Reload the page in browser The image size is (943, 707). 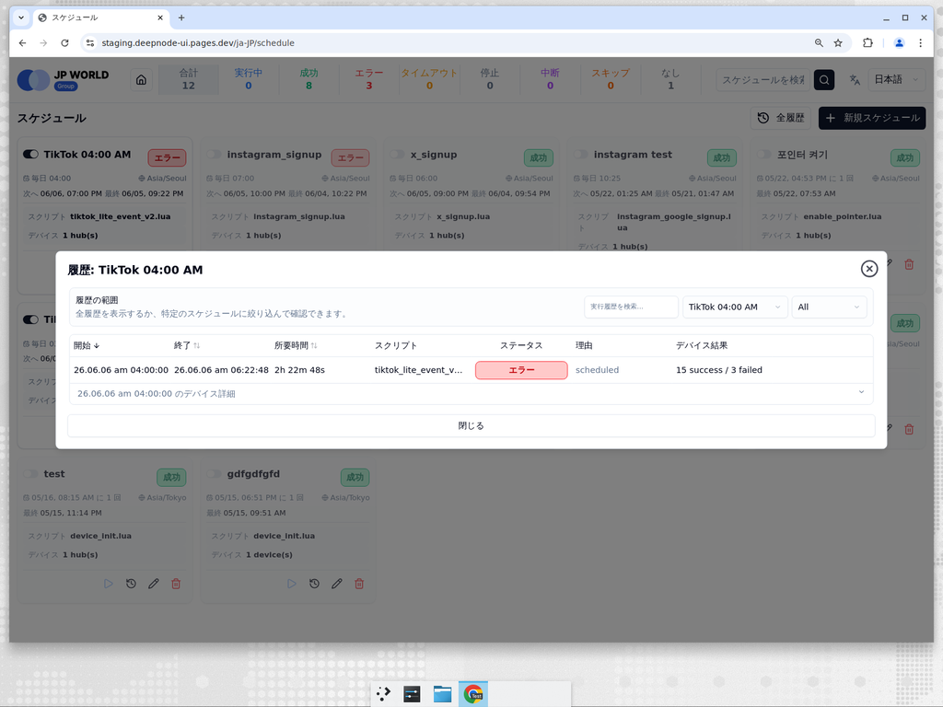click(65, 42)
